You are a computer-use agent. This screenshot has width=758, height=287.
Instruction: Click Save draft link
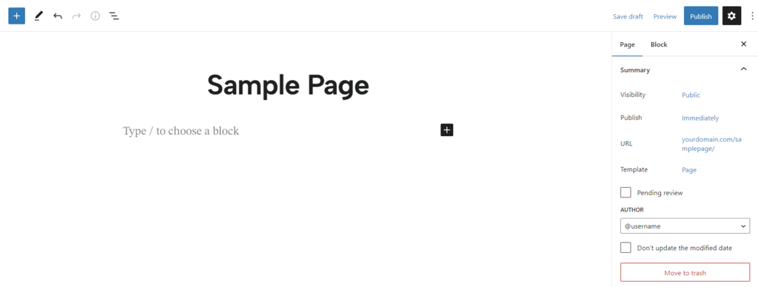coord(628,16)
